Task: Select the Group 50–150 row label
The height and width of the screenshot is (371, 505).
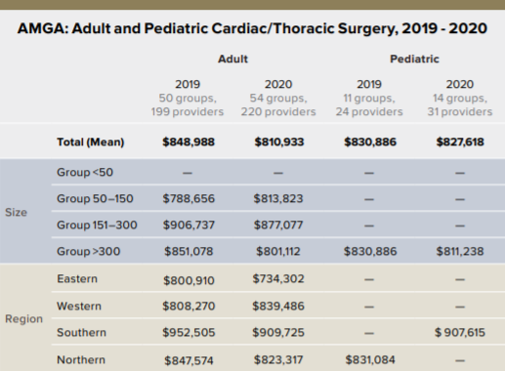Action: [x=95, y=198]
